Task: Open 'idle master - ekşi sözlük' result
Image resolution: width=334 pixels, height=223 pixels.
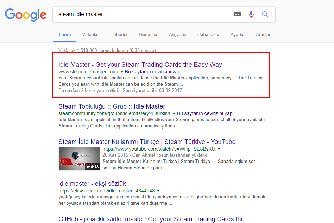Action: coord(92,183)
